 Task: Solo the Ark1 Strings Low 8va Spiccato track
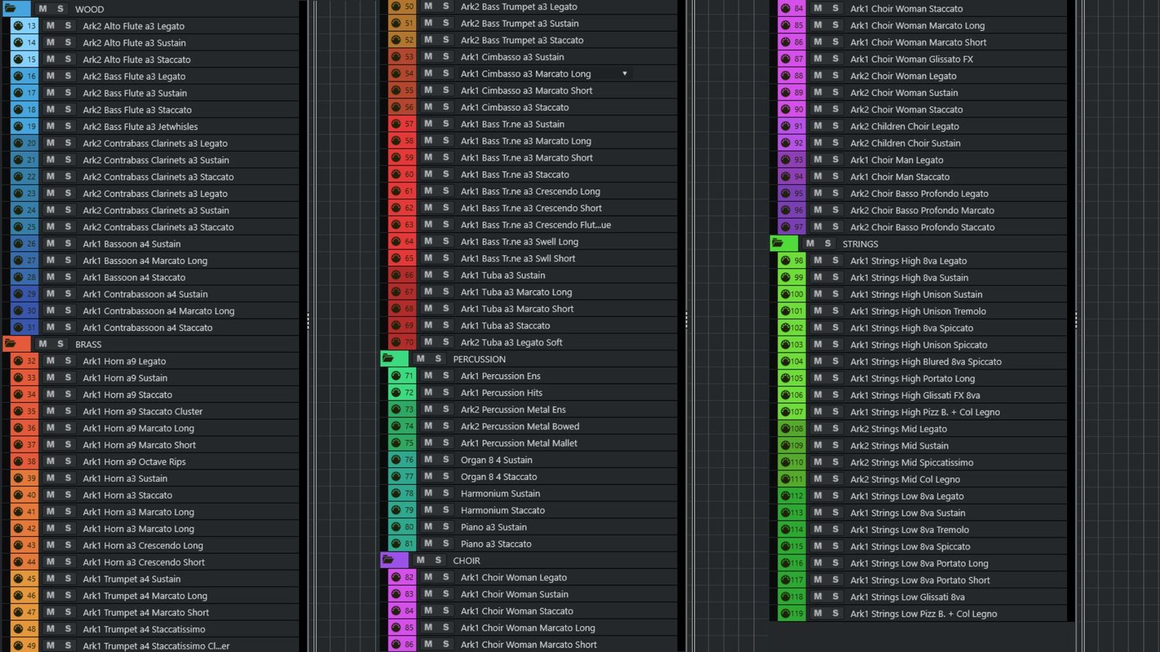836,546
